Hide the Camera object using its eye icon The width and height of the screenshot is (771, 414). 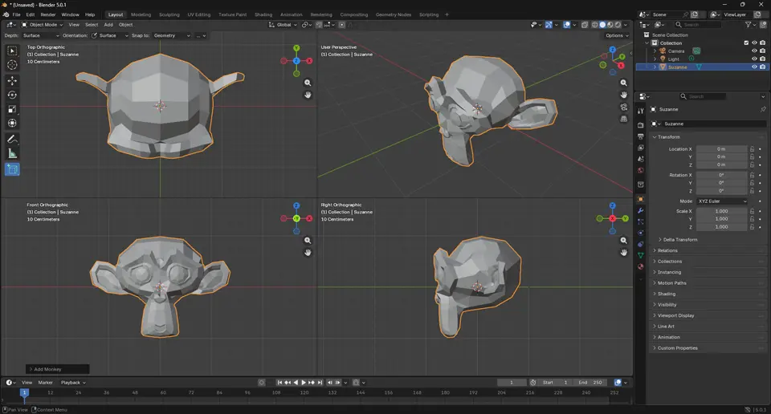[x=754, y=51]
